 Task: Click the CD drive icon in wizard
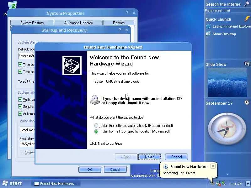95,100
